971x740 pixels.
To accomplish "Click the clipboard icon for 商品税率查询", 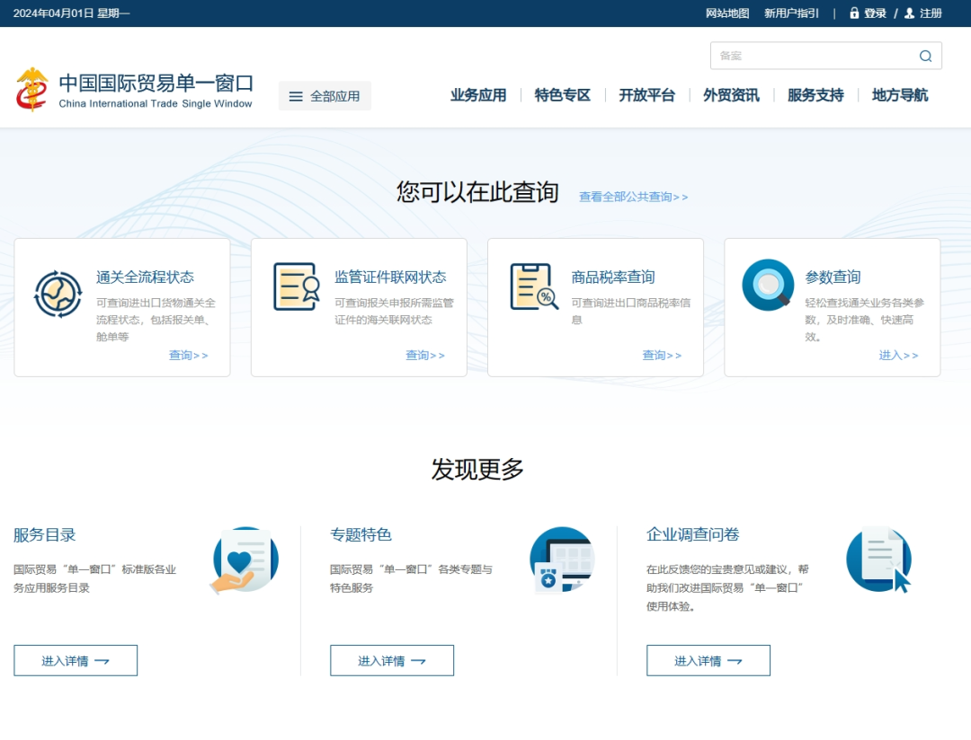I will (x=533, y=286).
